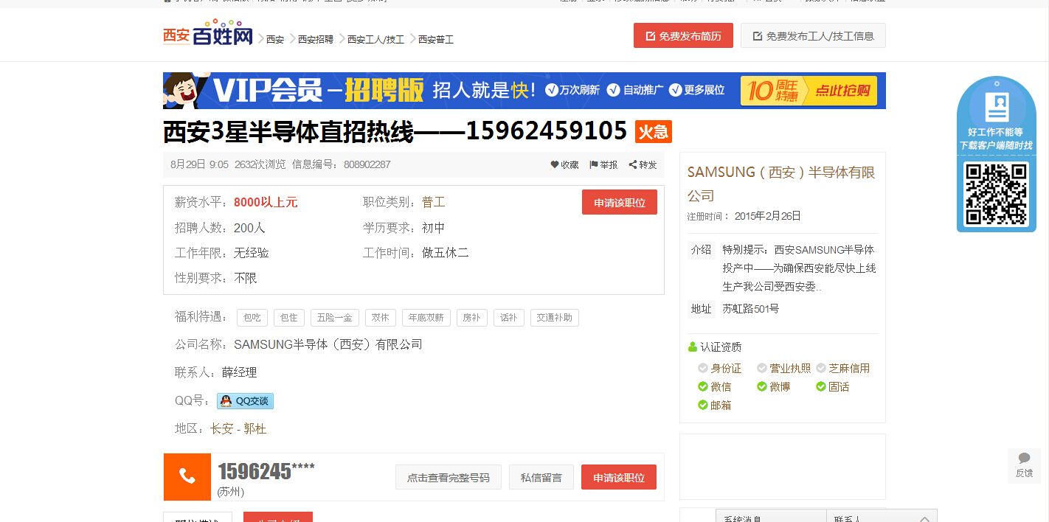This screenshot has height=522, width=1049.
Task: Apply with top 申请该职位 button near salary
Action: [x=620, y=203]
